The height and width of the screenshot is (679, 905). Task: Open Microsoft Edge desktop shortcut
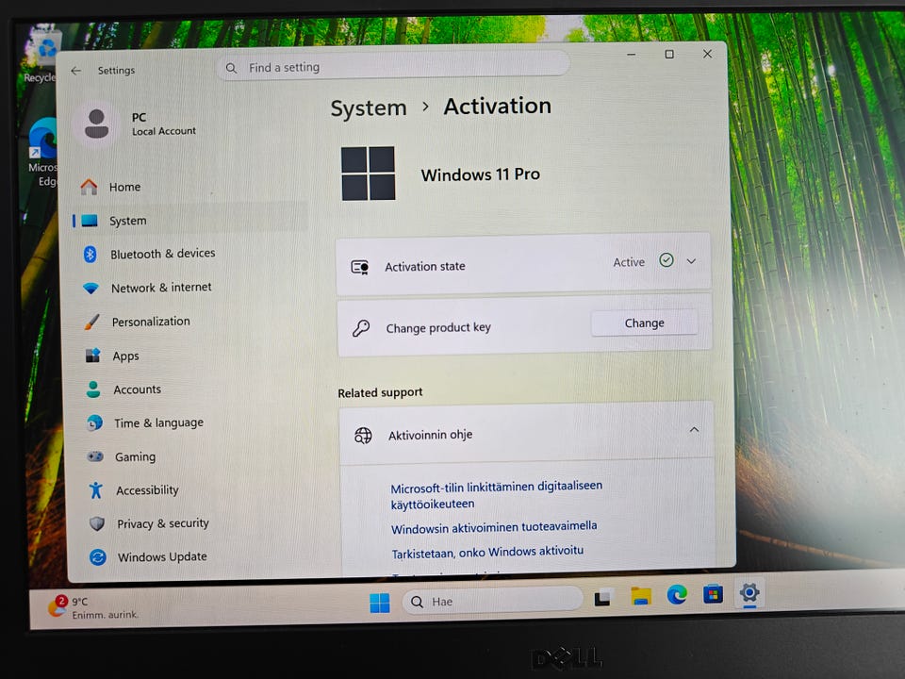coord(42,153)
